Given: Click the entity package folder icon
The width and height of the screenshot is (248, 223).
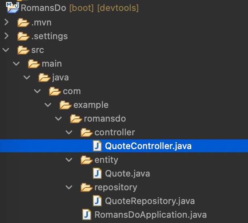Looking at the screenshot, I should click(86, 160).
